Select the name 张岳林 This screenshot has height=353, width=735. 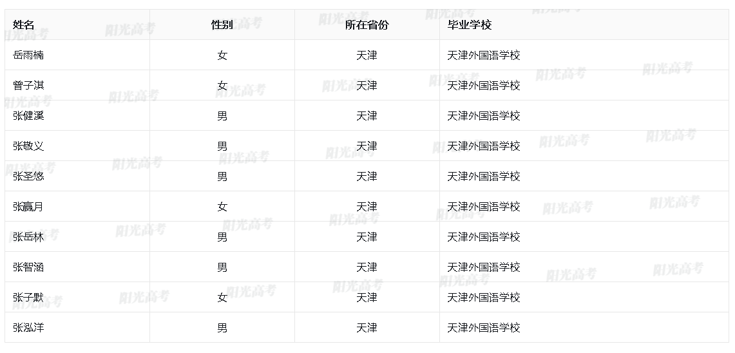[x=28, y=237]
